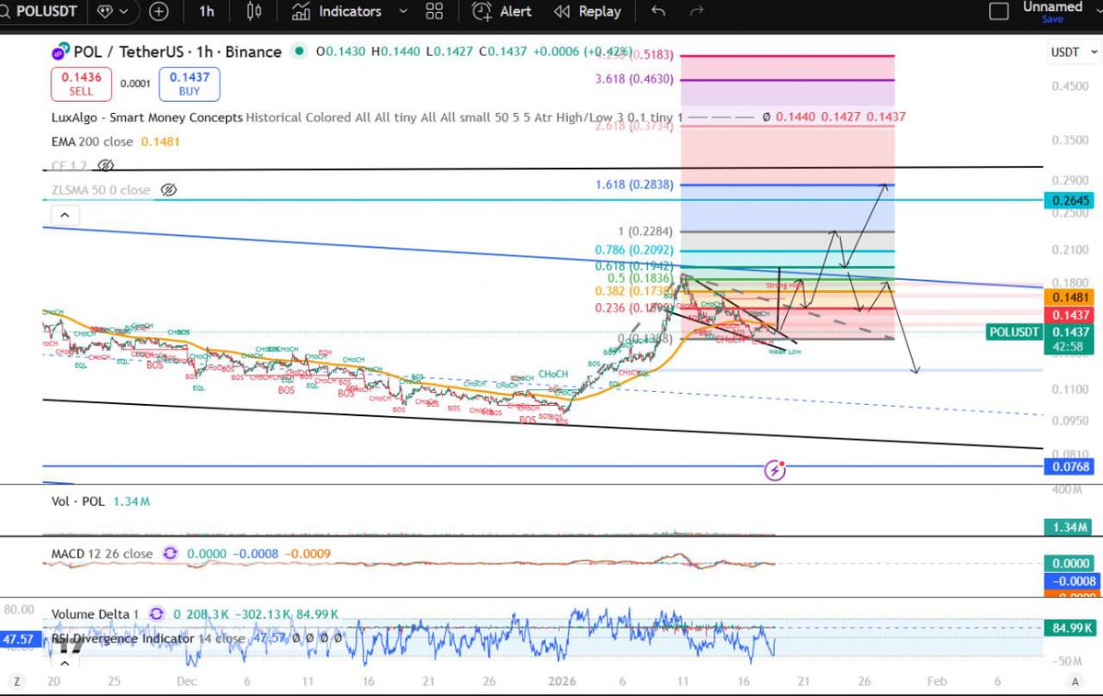
Task: Click the POL coin logo icon
Action: 62,52
